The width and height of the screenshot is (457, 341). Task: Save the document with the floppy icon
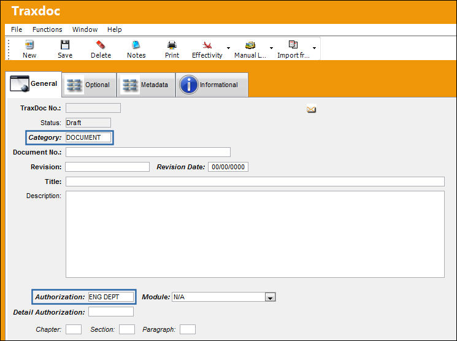(x=64, y=45)
